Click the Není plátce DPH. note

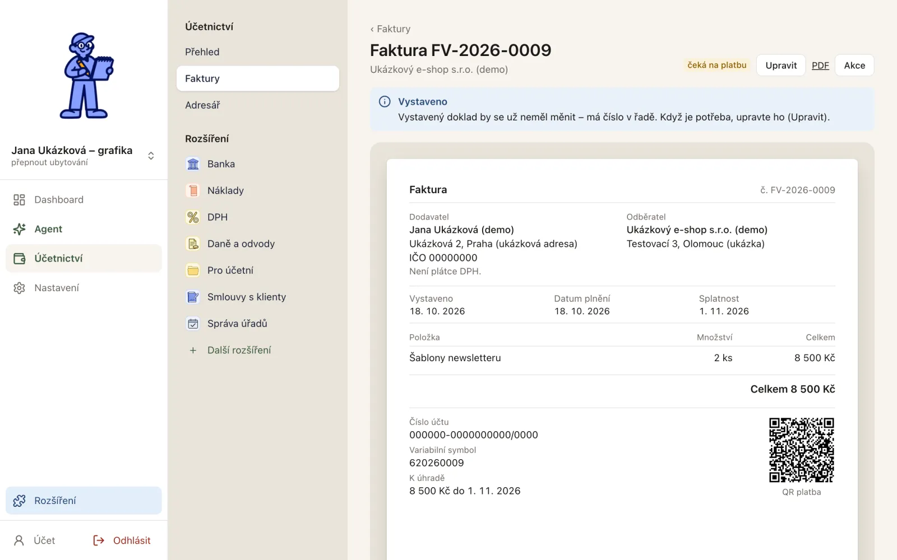pyautogui.click(x=445, y=272)
